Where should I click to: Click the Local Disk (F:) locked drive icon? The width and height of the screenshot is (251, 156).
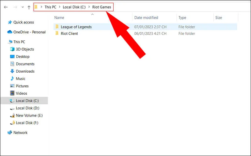[x=12, y=123]
